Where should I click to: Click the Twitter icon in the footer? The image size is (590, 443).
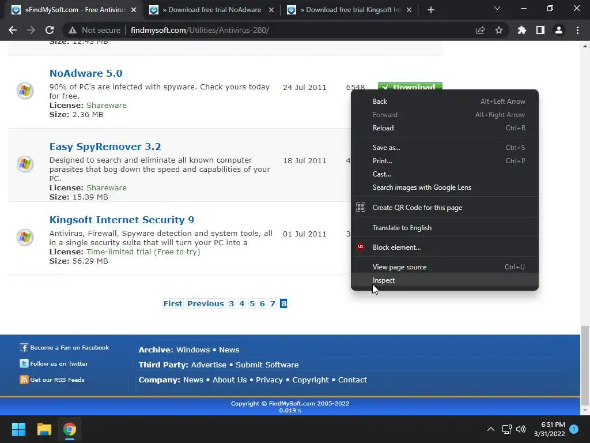pyautogui.click(x=24, y=363)
